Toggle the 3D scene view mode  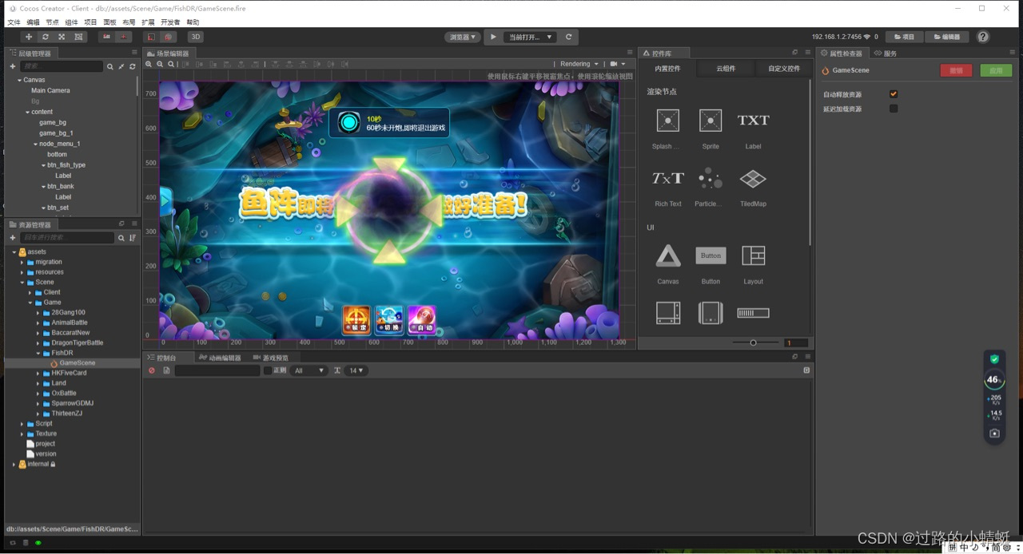[x=195, y=37]
